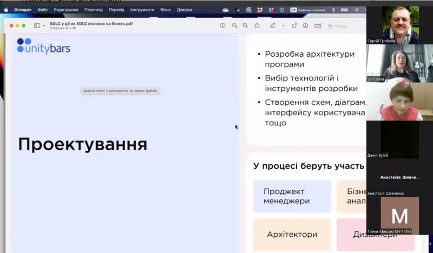This screenshot has width=433, height=253.
Task: Open the Dropbox icon in menu bar
Action: click(x=260, y=10)
